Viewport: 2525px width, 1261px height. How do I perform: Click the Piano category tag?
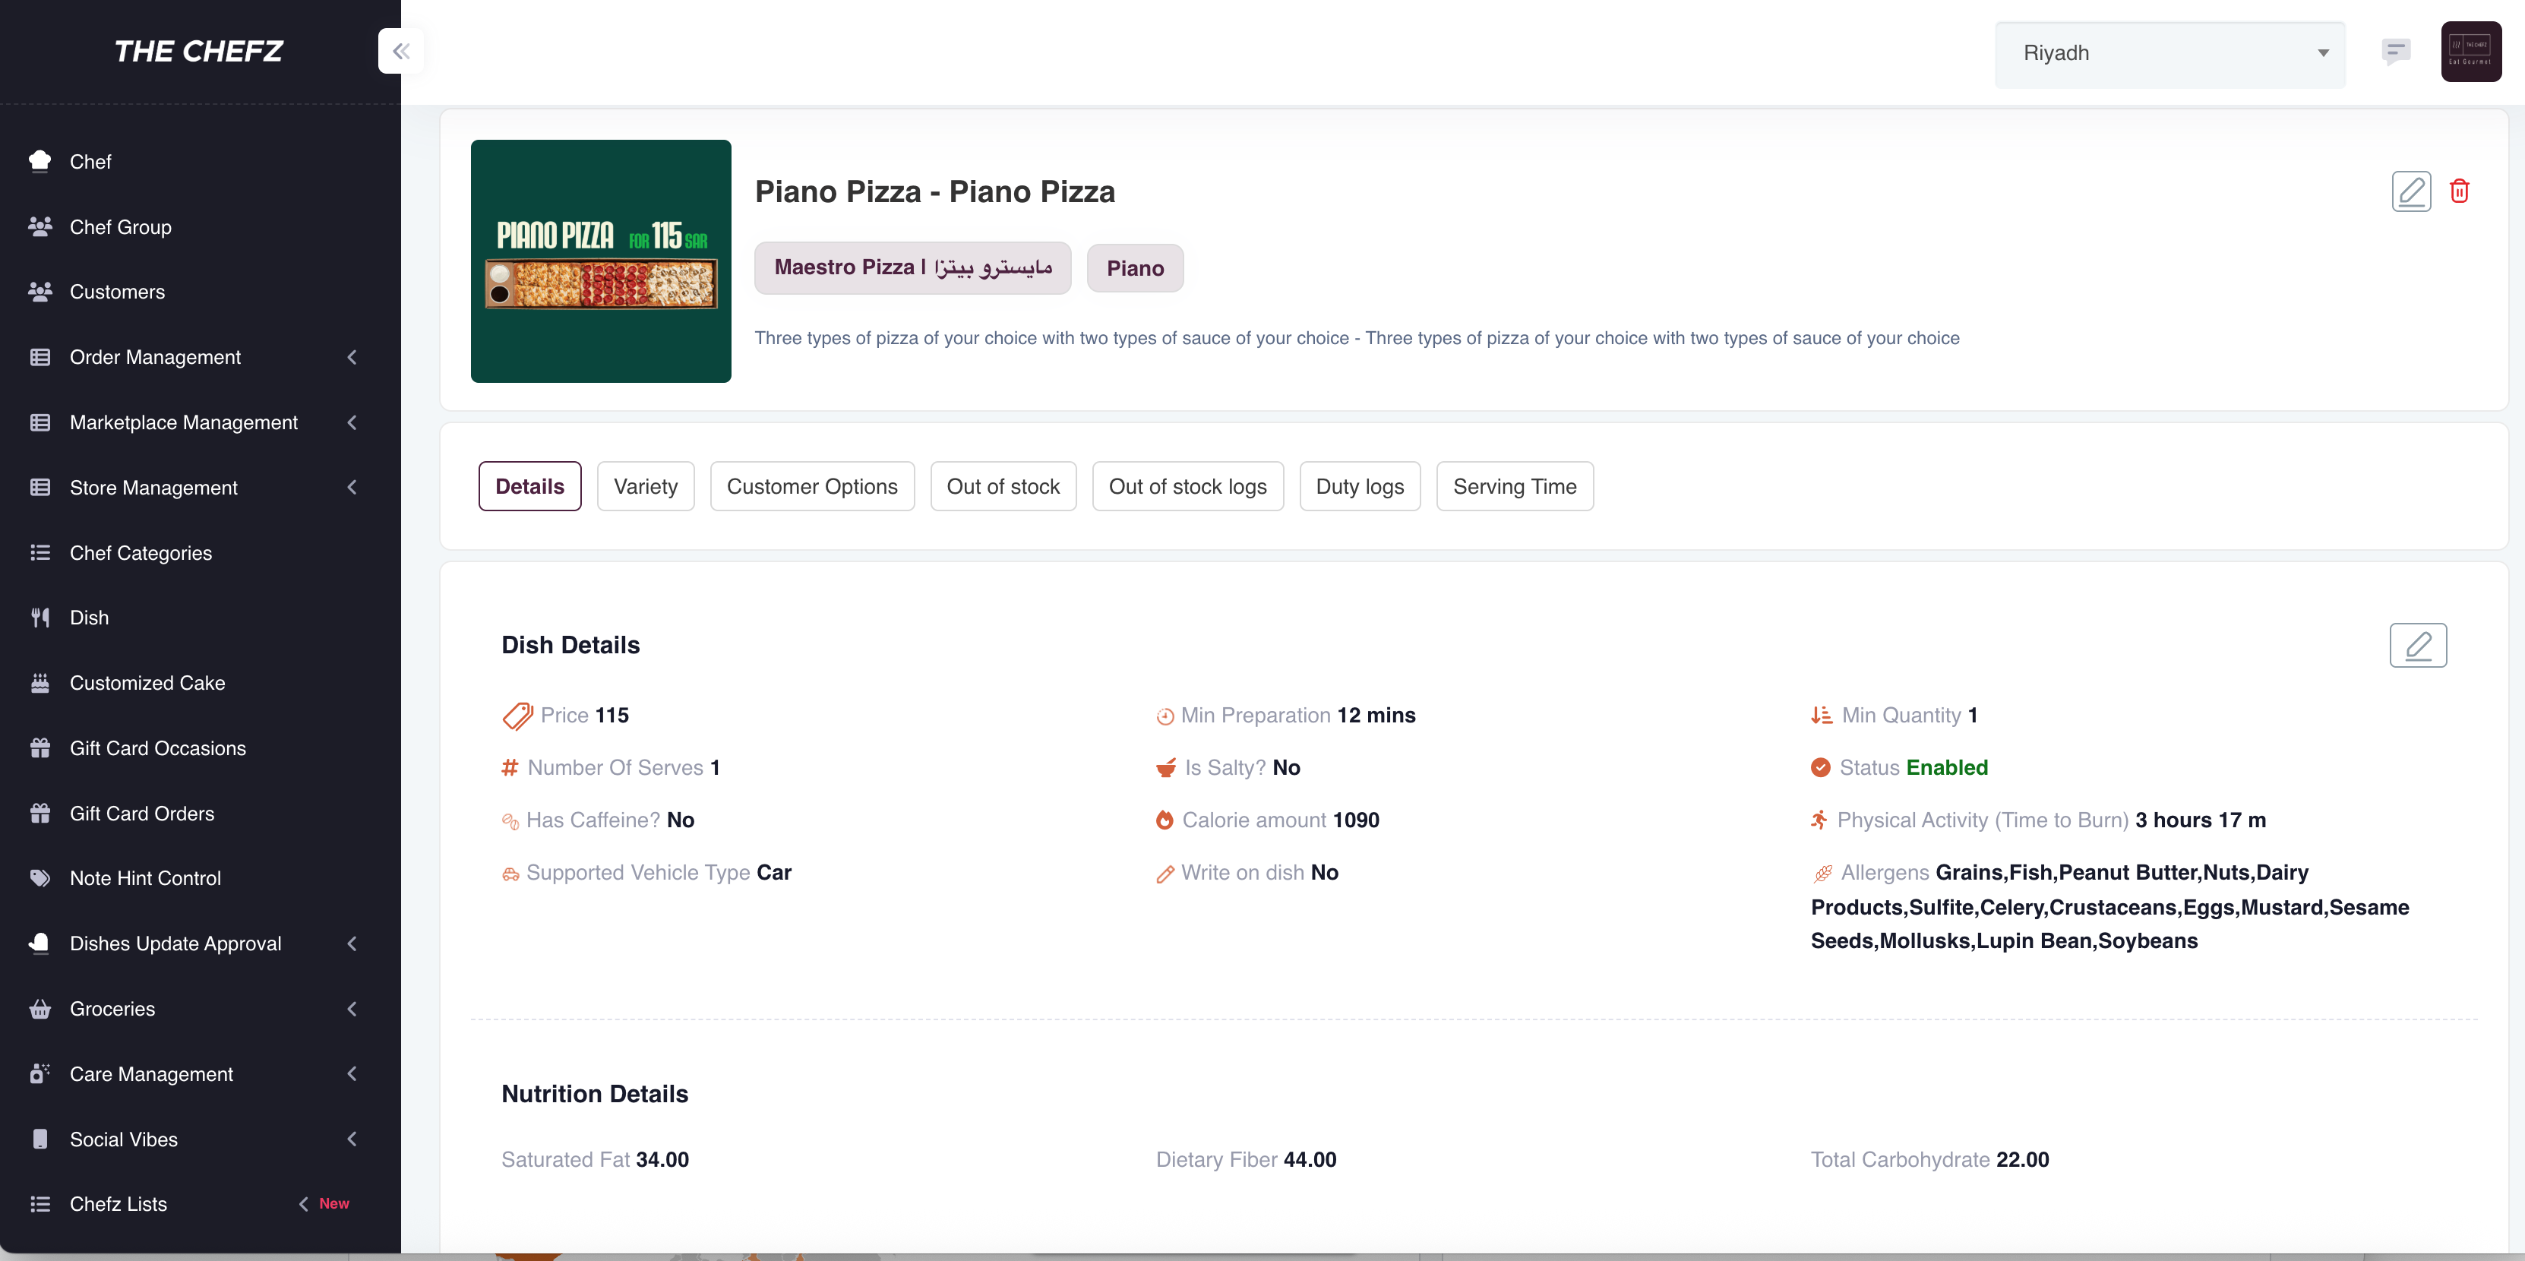pyautogui.click(x=1135, y=269)
